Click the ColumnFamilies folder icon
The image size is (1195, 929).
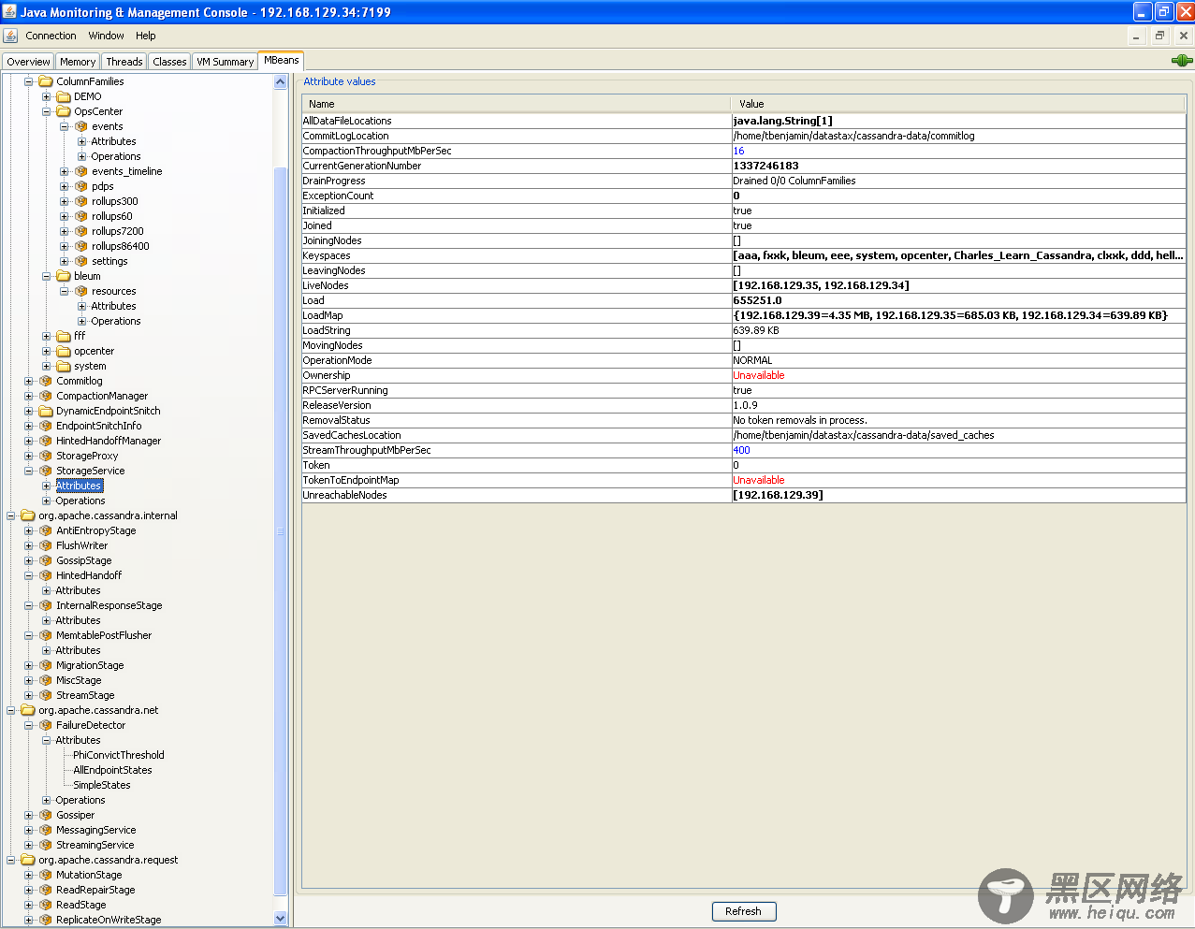tap(46, 81)
